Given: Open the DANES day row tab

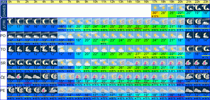Looking at the screenshot, I should point(4,11).
